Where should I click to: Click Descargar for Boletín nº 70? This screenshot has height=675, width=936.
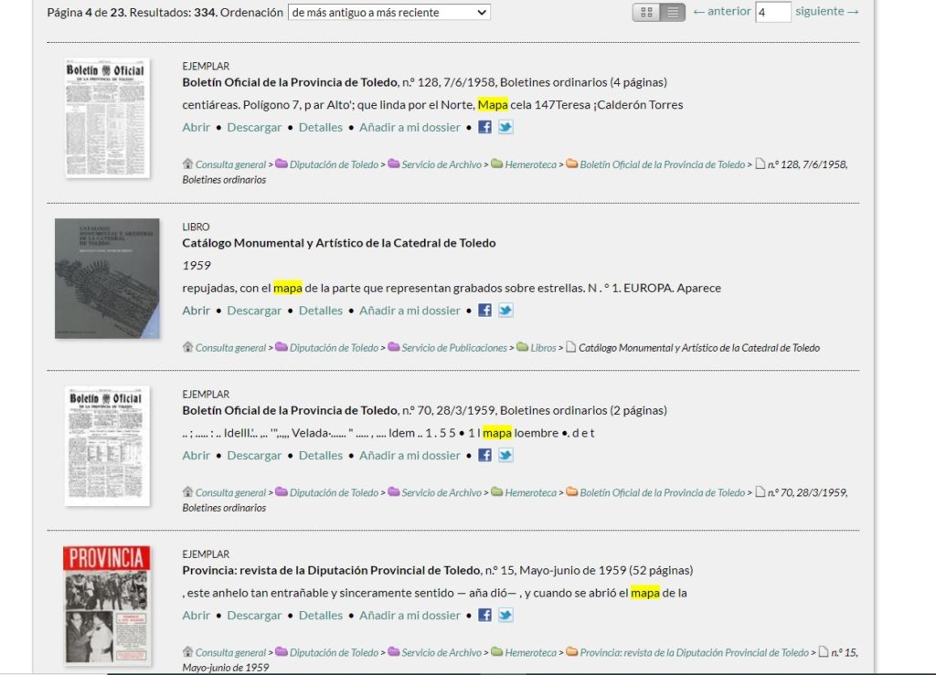click(x=254, y=455)
